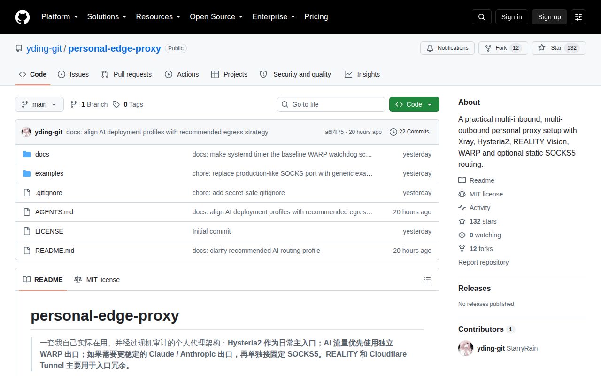
Task: Open yding-git owner profile link
Action: [44, 48]
